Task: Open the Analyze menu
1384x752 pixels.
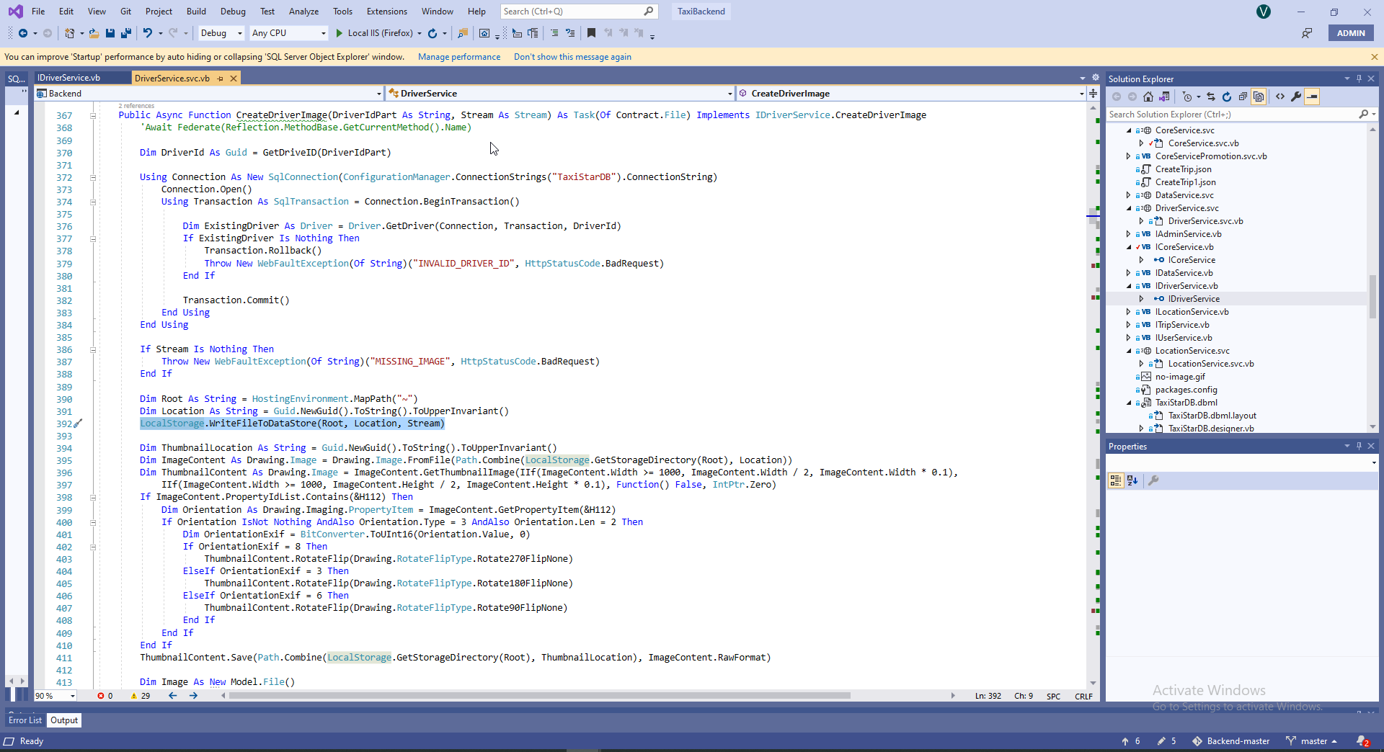Action: [303, 12]
